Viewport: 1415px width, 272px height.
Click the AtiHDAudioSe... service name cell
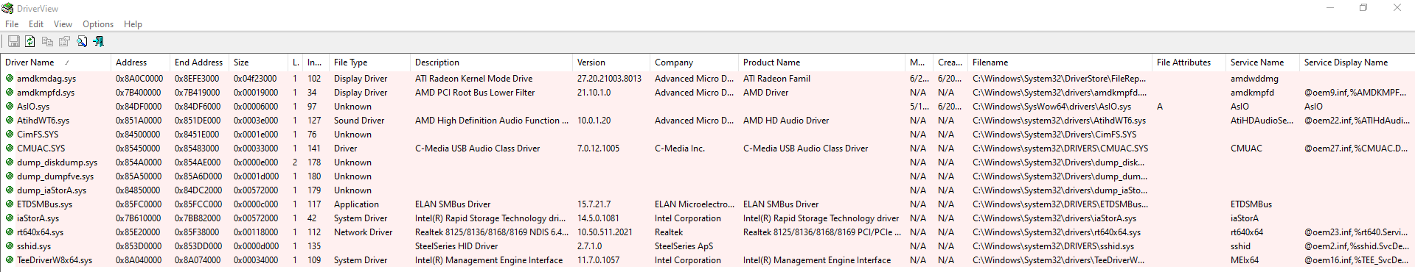[x=1262, y=121]
